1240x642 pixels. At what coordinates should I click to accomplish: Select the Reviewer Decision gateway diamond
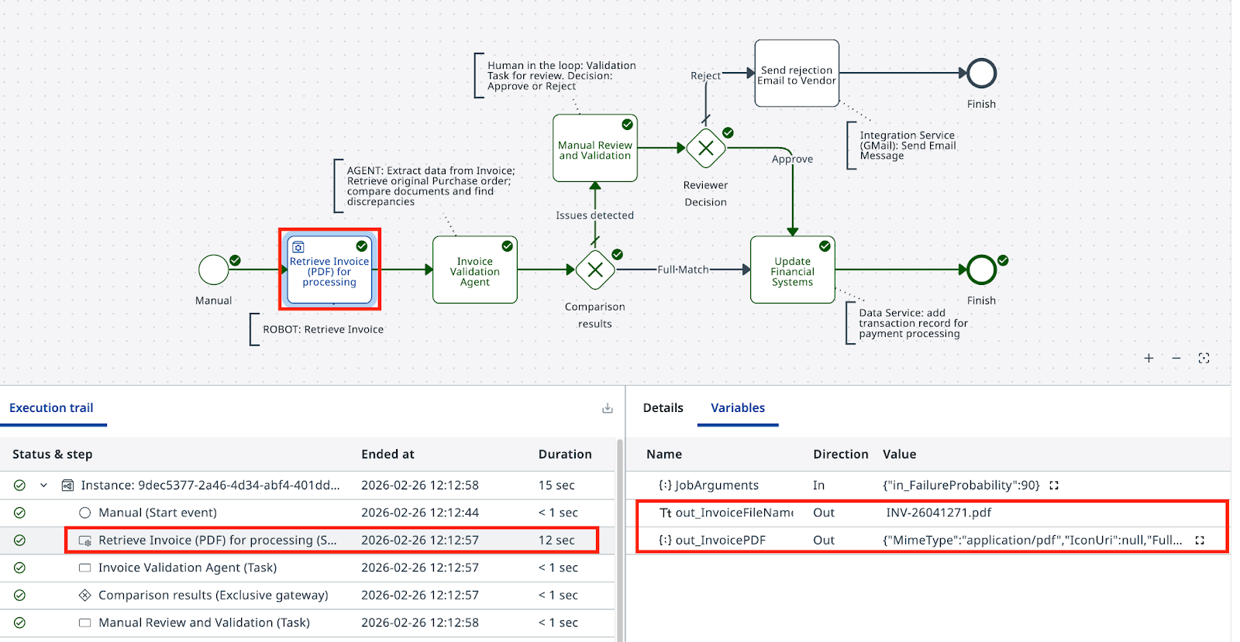706,148
